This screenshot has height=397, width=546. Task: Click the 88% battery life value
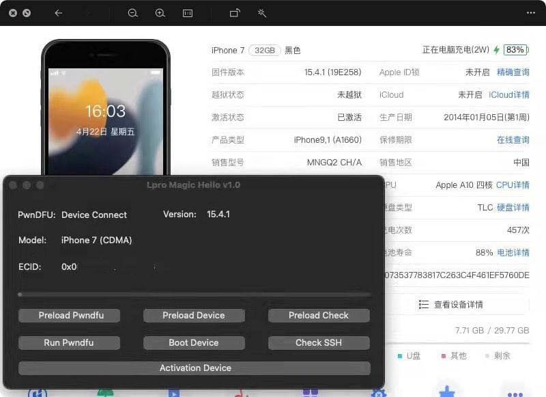tap(485, 252)
